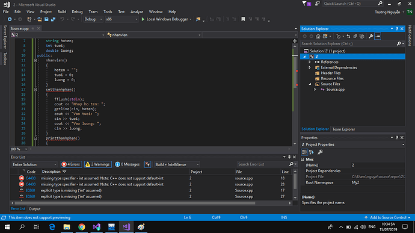Click Add to Source Control
This screenshot has height=233, width=415.
[388, 217]
